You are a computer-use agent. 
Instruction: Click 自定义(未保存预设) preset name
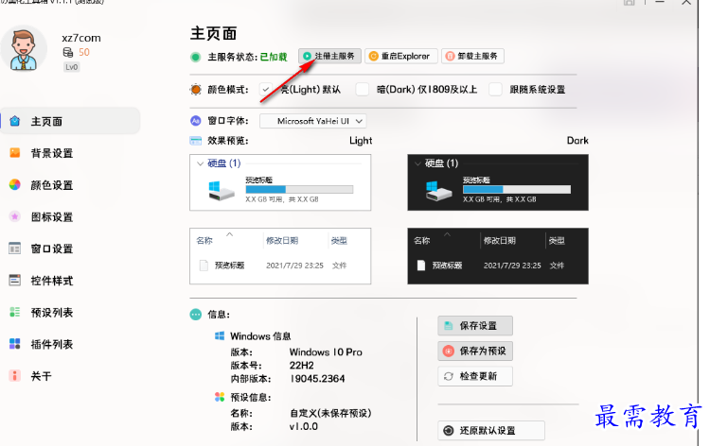[x=331, y=413]
